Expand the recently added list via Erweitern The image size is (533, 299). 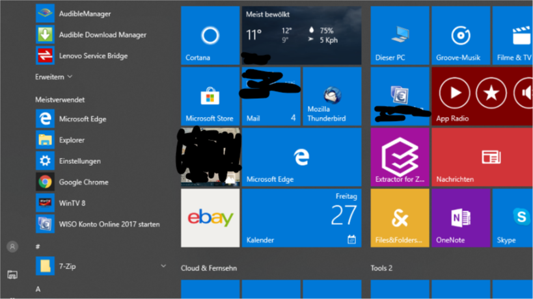tap(54, 77)
